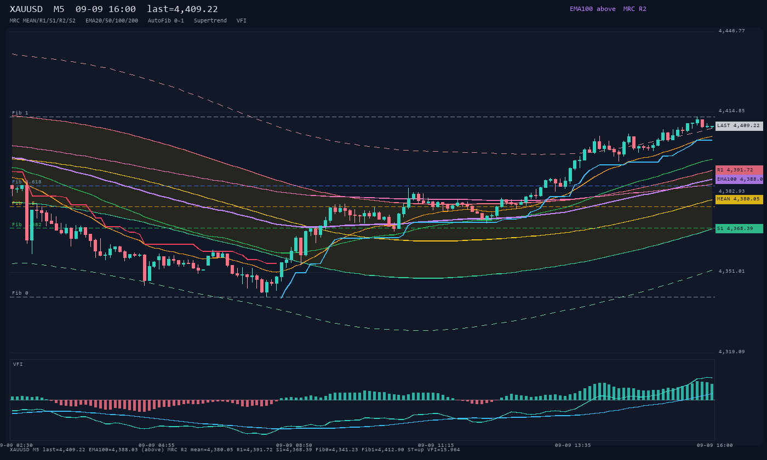Click the LAST 4,409.22 price tag
The width and height of the screenshot is (767, 460).
(739, 126)
